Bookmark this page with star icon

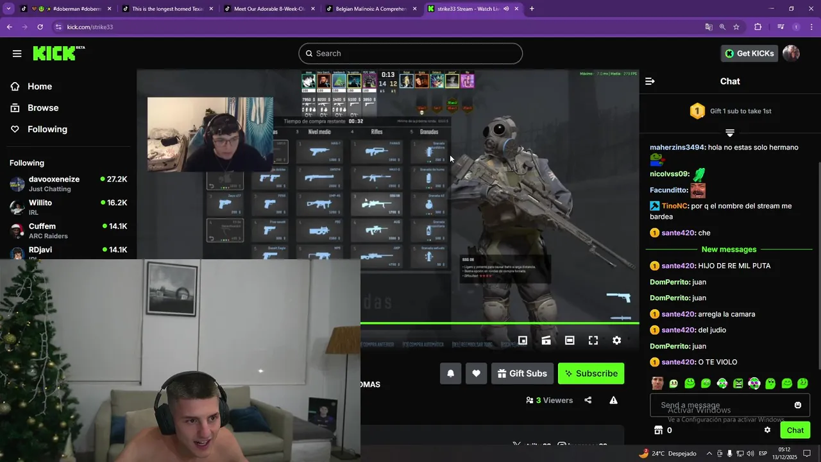(x=736, y=27)
